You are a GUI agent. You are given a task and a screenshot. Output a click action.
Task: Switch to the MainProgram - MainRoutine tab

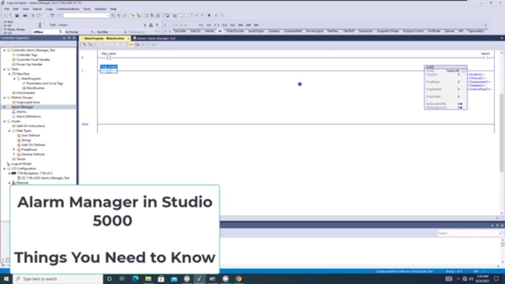click(104, 38)
